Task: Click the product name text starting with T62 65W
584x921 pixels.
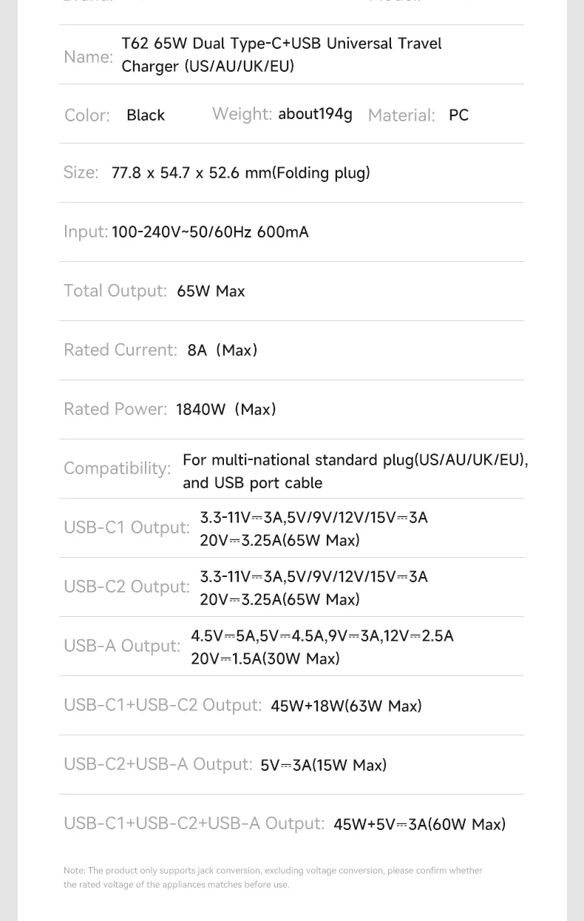Action: [281, 55]
